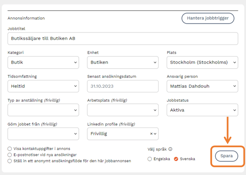Open the Tidsomfattning dropdown showing Heltid

43,86
